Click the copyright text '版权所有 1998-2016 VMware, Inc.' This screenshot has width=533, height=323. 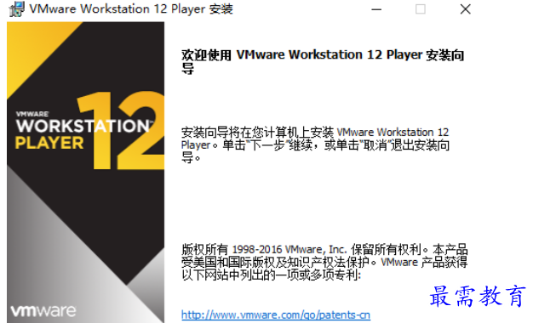[x=264, y=249]
